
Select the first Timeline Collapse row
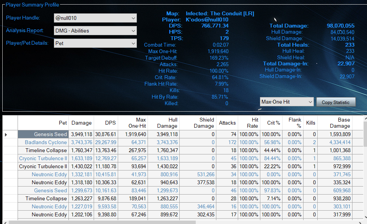point(46,150)
